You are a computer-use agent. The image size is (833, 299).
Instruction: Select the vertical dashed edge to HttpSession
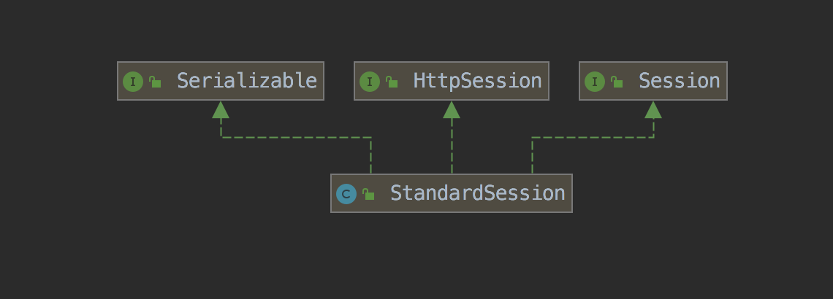tap(452, 146)
